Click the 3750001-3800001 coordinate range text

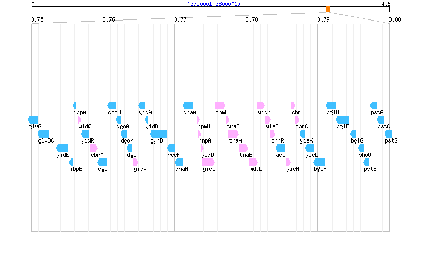[x=214, y=4]
